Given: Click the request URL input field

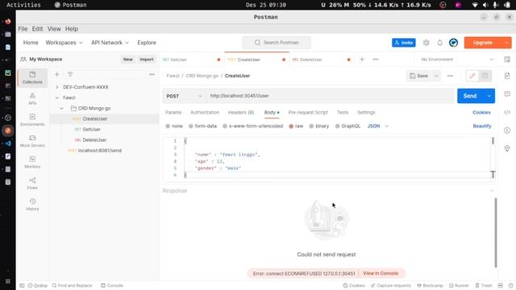Looking at the screenshot, I should [x=330, y=96].
